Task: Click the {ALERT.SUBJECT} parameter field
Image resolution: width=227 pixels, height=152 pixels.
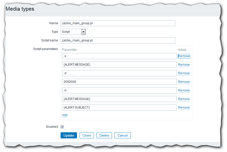Action: 119,108
